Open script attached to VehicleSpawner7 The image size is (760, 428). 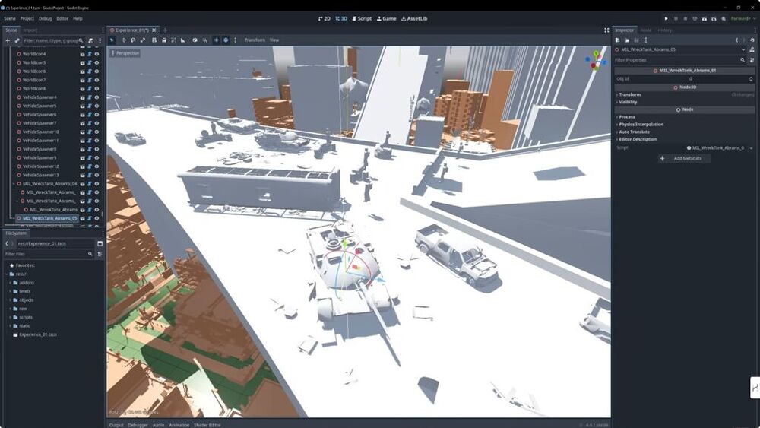point(90,123)
